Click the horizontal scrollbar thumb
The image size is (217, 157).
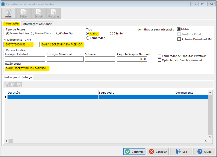coord(11,141)
